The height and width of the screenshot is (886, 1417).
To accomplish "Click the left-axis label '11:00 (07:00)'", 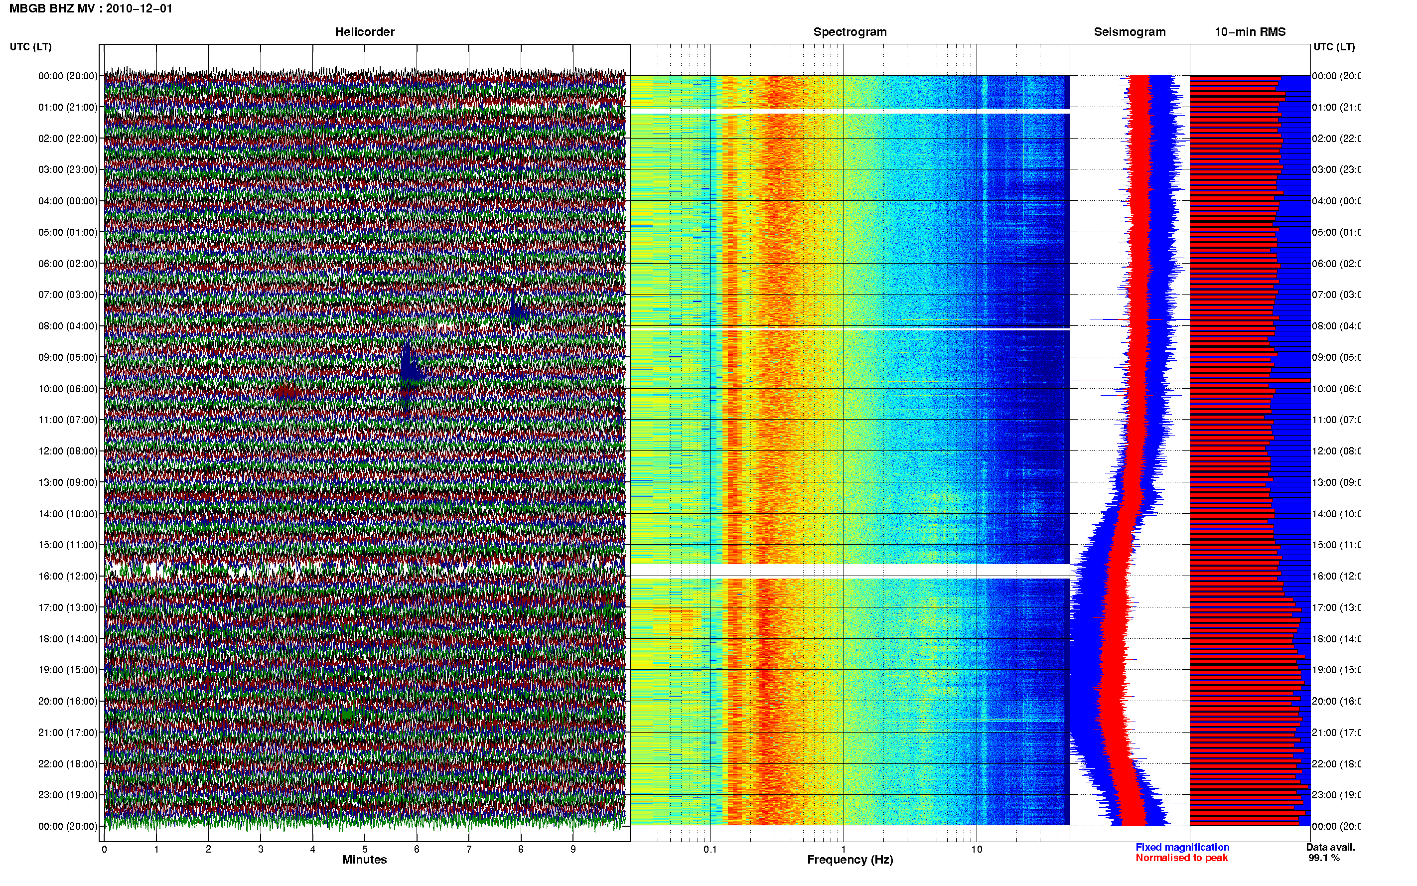I will point(68,420).
